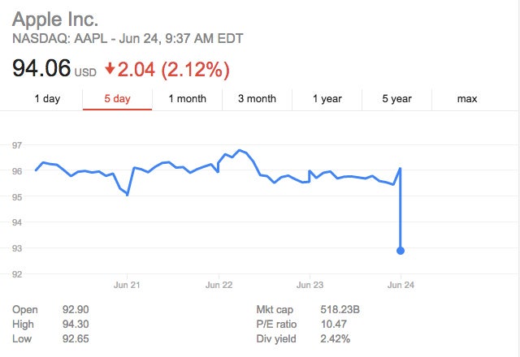
Task: Click the NASDAQ: AAPL ticker line
Action: (x=127, y=38)
